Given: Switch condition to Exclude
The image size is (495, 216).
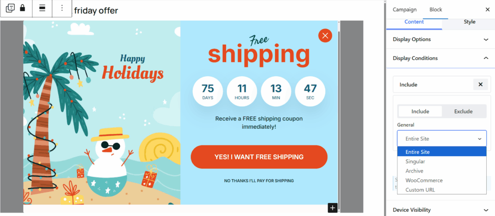Looking at the screenshot, I should click(463, 111).
